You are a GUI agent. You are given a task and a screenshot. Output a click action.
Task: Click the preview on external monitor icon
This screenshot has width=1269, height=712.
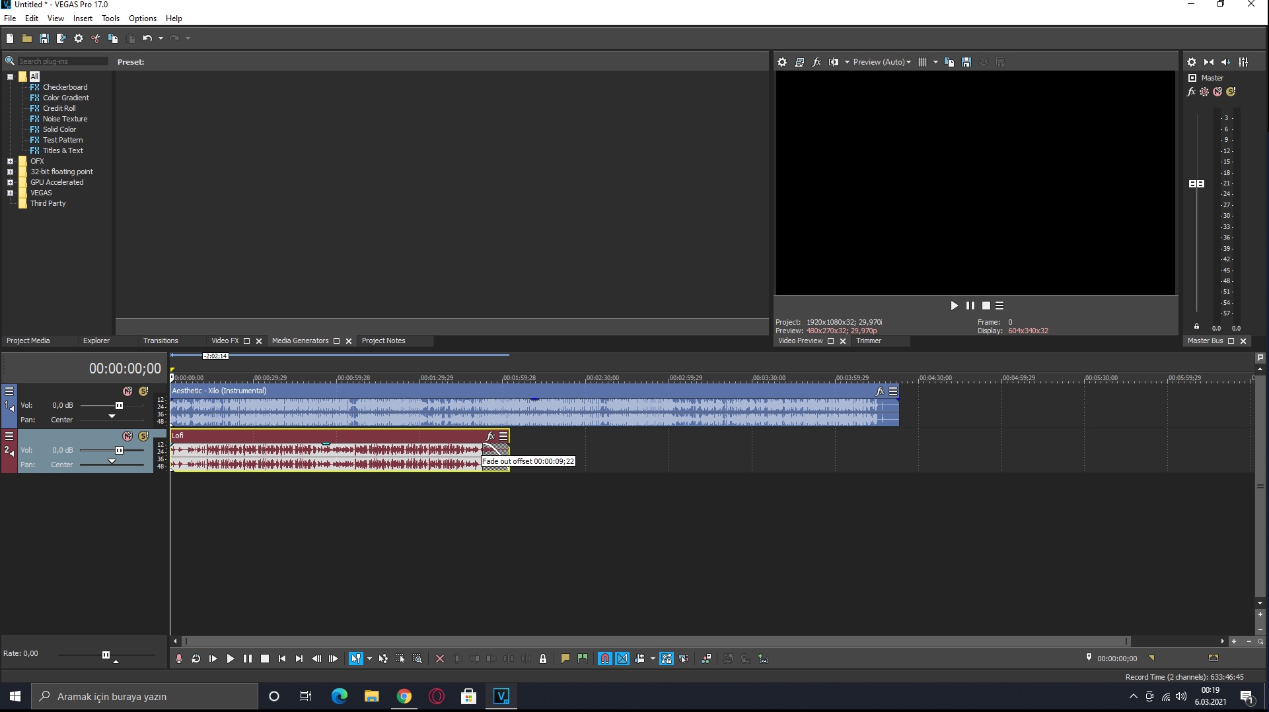tap(799, 62)
